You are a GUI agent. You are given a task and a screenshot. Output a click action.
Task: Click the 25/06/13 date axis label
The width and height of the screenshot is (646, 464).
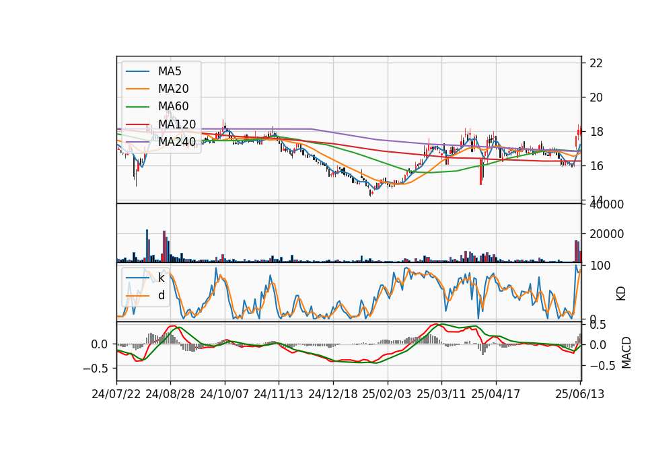point(579,395)
